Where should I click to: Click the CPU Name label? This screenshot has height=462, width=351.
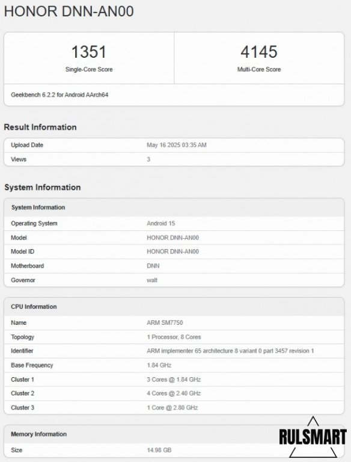19,322
